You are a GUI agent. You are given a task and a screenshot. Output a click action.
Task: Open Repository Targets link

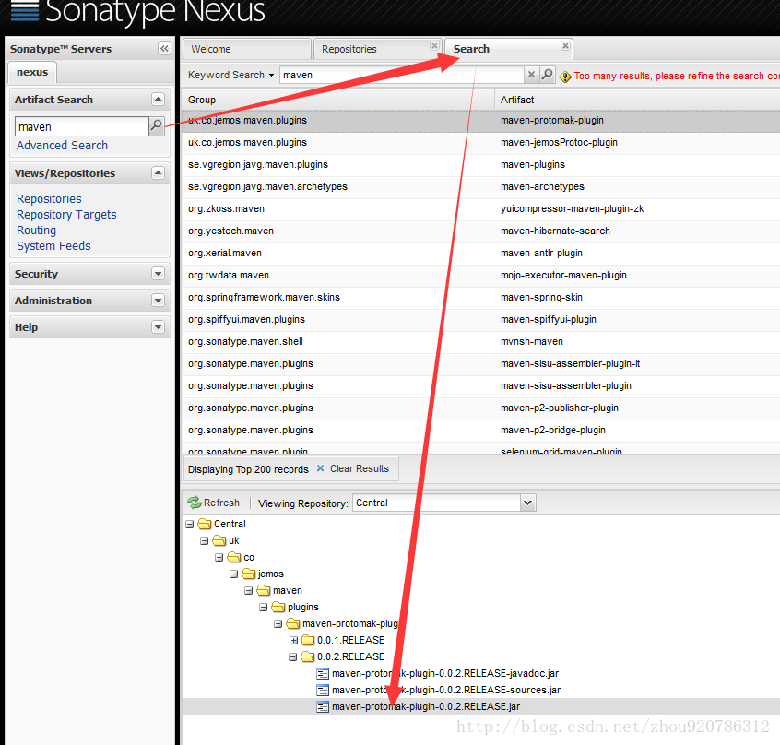coord(66,214)
